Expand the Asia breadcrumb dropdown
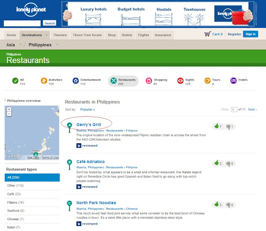Image resolution: width=266 pixels, height=231 pixels. click(x=21, y=44)
